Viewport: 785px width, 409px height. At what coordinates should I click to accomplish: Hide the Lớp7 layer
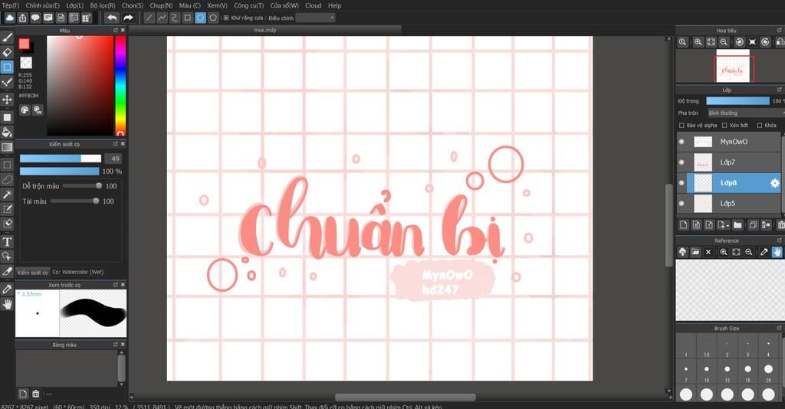[x=682, y=162]
